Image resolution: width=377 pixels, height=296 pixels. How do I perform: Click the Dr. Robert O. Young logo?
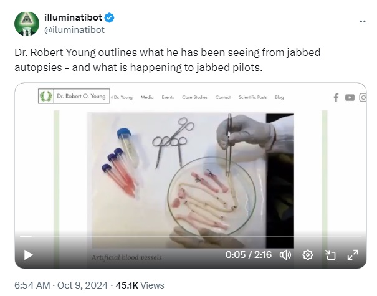pyautogui.click(x=74, y=96)
